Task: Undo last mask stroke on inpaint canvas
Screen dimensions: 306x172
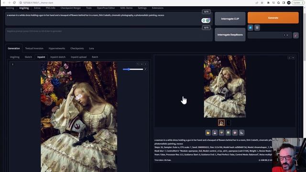Action: tap(138, 64)
